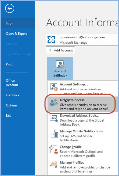Click the green plus icon on Add Account

click(x=50, y=50)
